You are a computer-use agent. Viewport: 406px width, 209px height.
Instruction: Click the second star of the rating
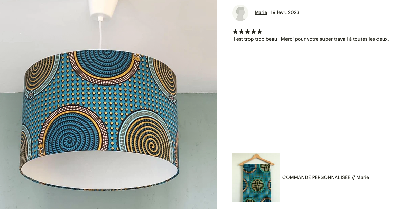(x=241, y=32)
